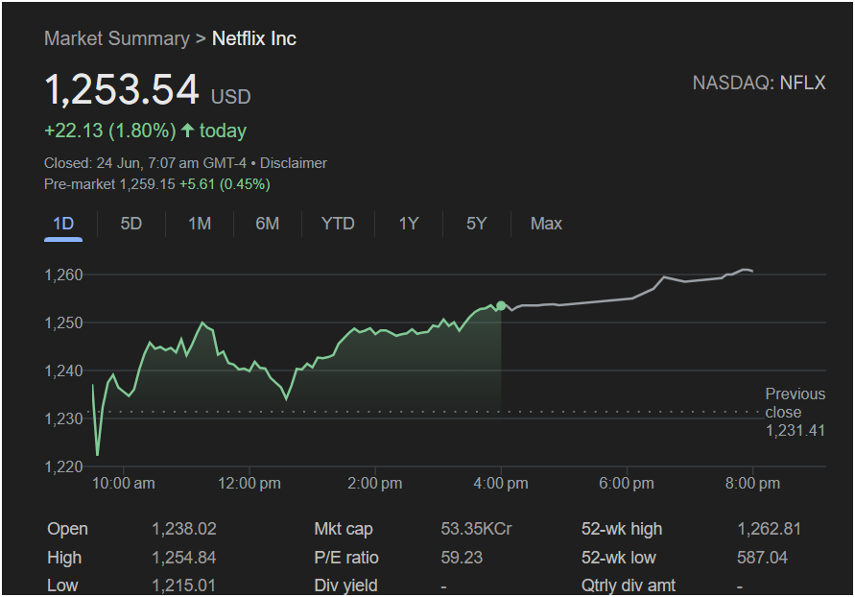Show the 6M price chart
The height and width of the screenshot is (597, 855).
click(x=267, y=224)
